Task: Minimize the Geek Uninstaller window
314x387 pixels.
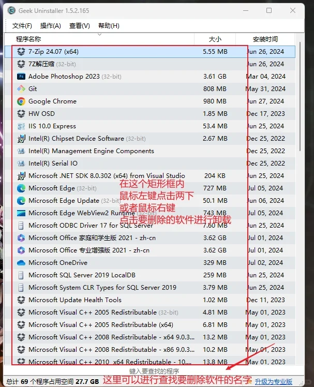Action: [x=246, y=10]
